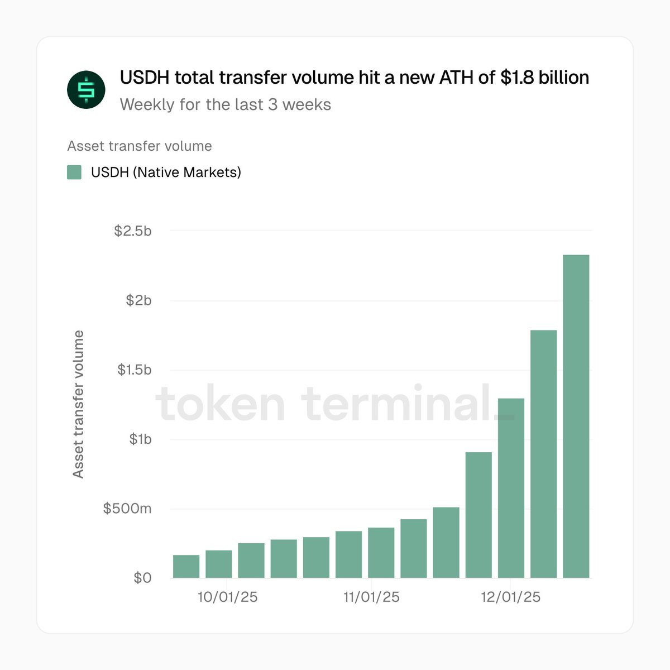Click the vertical 'Asset transfer volume' axis title
Viewport: 670px width, 670px height.
pos(78,404)
